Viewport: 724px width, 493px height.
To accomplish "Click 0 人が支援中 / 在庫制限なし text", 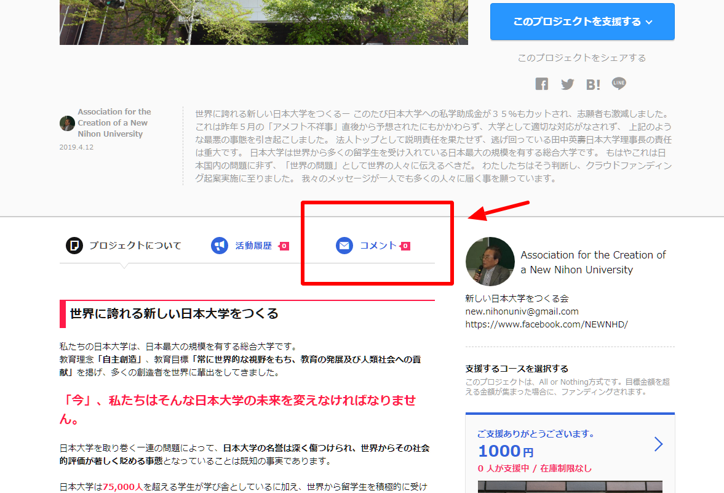I will (x=534, y=468).
